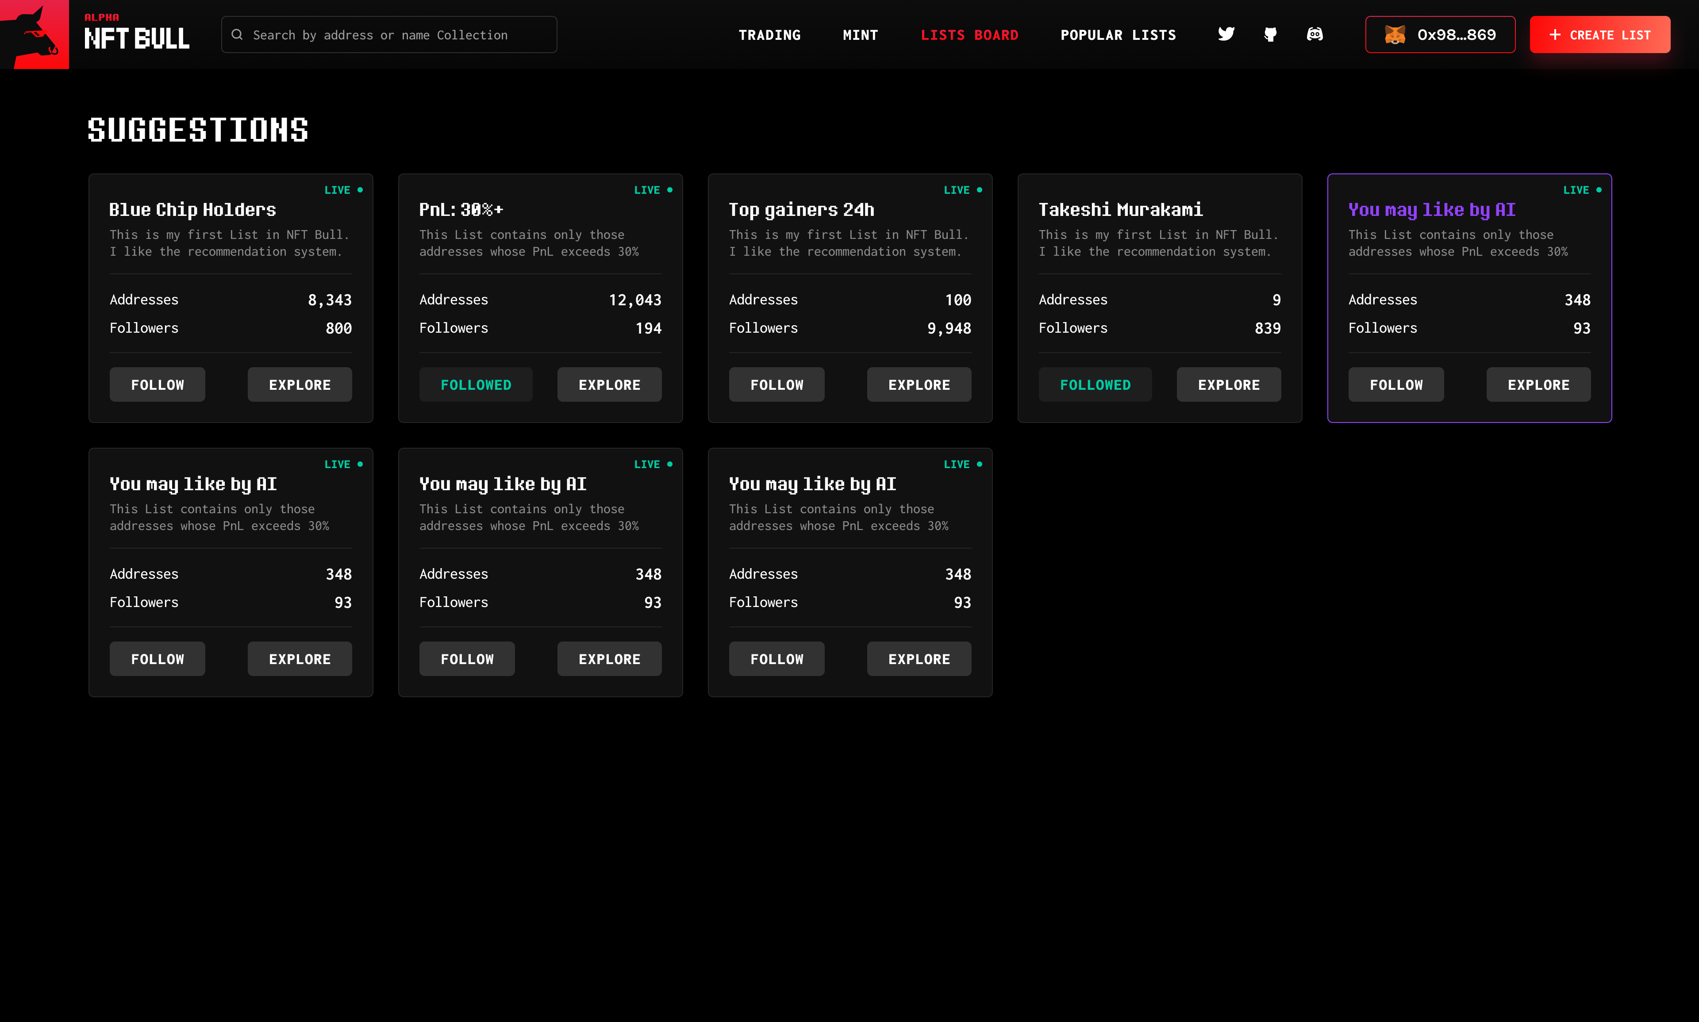
Task: Follow the Blue Chip Holders list
Action: (157, 385)
